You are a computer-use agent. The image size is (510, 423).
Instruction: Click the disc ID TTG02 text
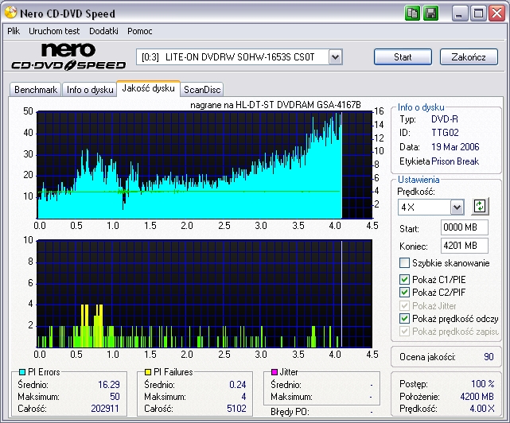click(445, 132)
